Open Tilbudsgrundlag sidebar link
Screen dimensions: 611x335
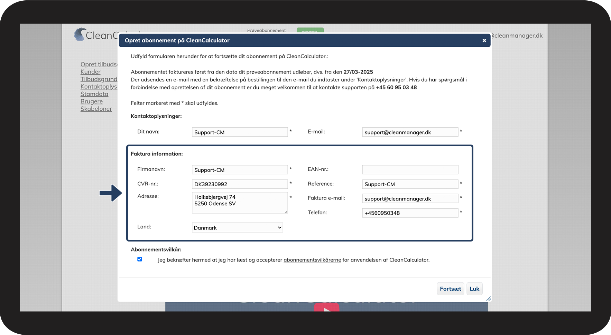coord(99,79)
